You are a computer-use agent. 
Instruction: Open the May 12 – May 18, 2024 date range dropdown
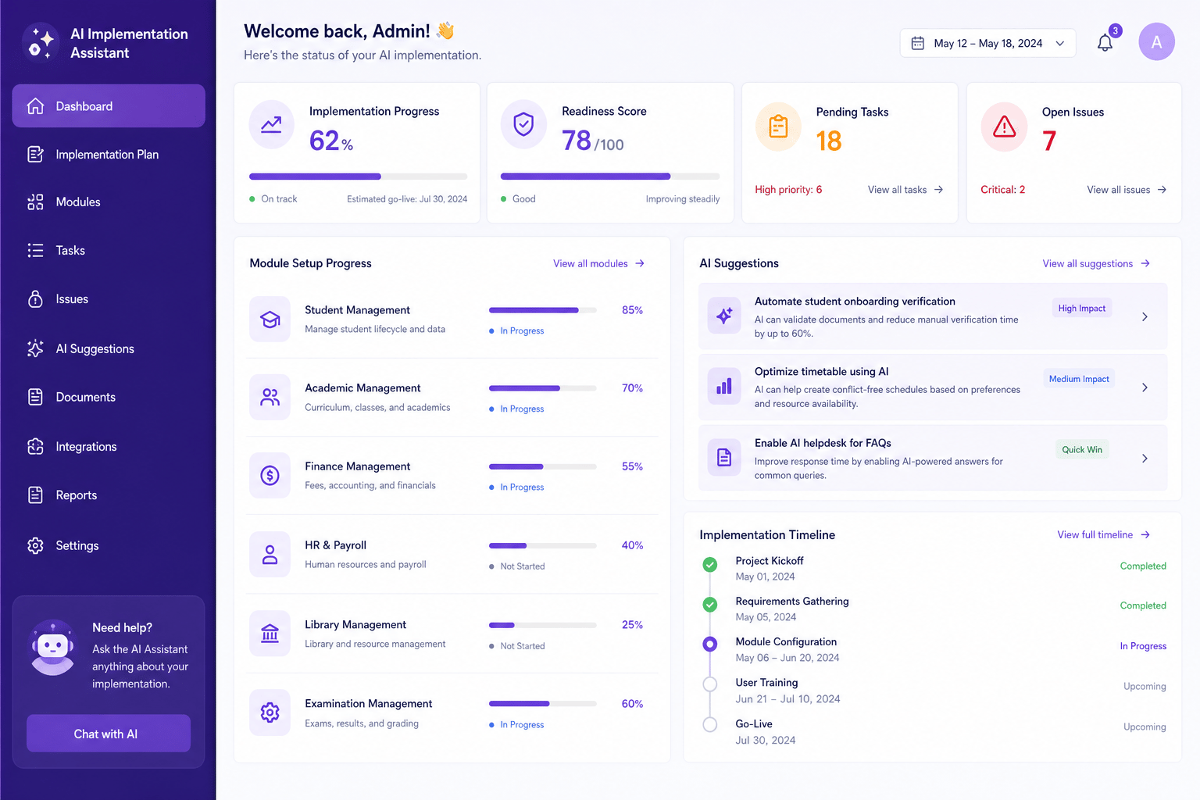point(987,43)
